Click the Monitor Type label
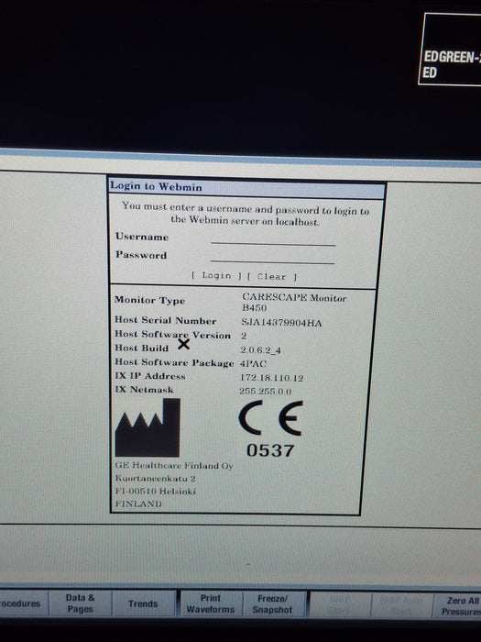The height and width of the screenshot is (642, 481). click(149, 300)
